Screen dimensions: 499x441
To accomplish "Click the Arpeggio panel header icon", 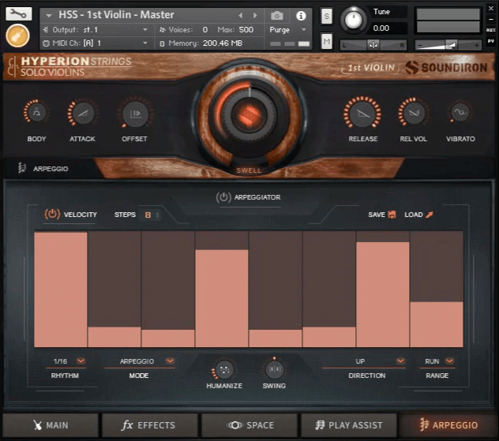I will (21, 167).
